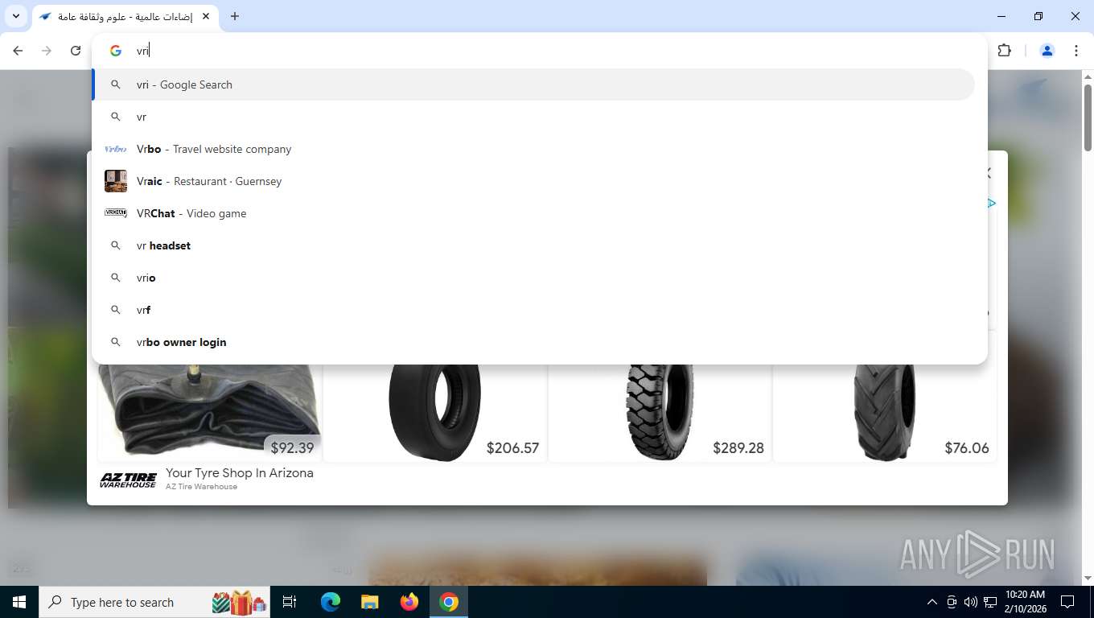Show hidden system tray icons
Image resolution: width=1094 pixels, height=618 pixels.
tap(932, 602)
